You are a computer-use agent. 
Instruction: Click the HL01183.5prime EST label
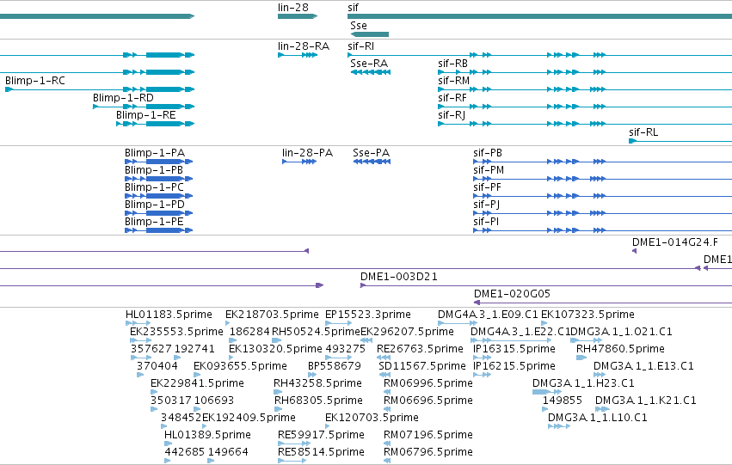(x=169, y=315)
